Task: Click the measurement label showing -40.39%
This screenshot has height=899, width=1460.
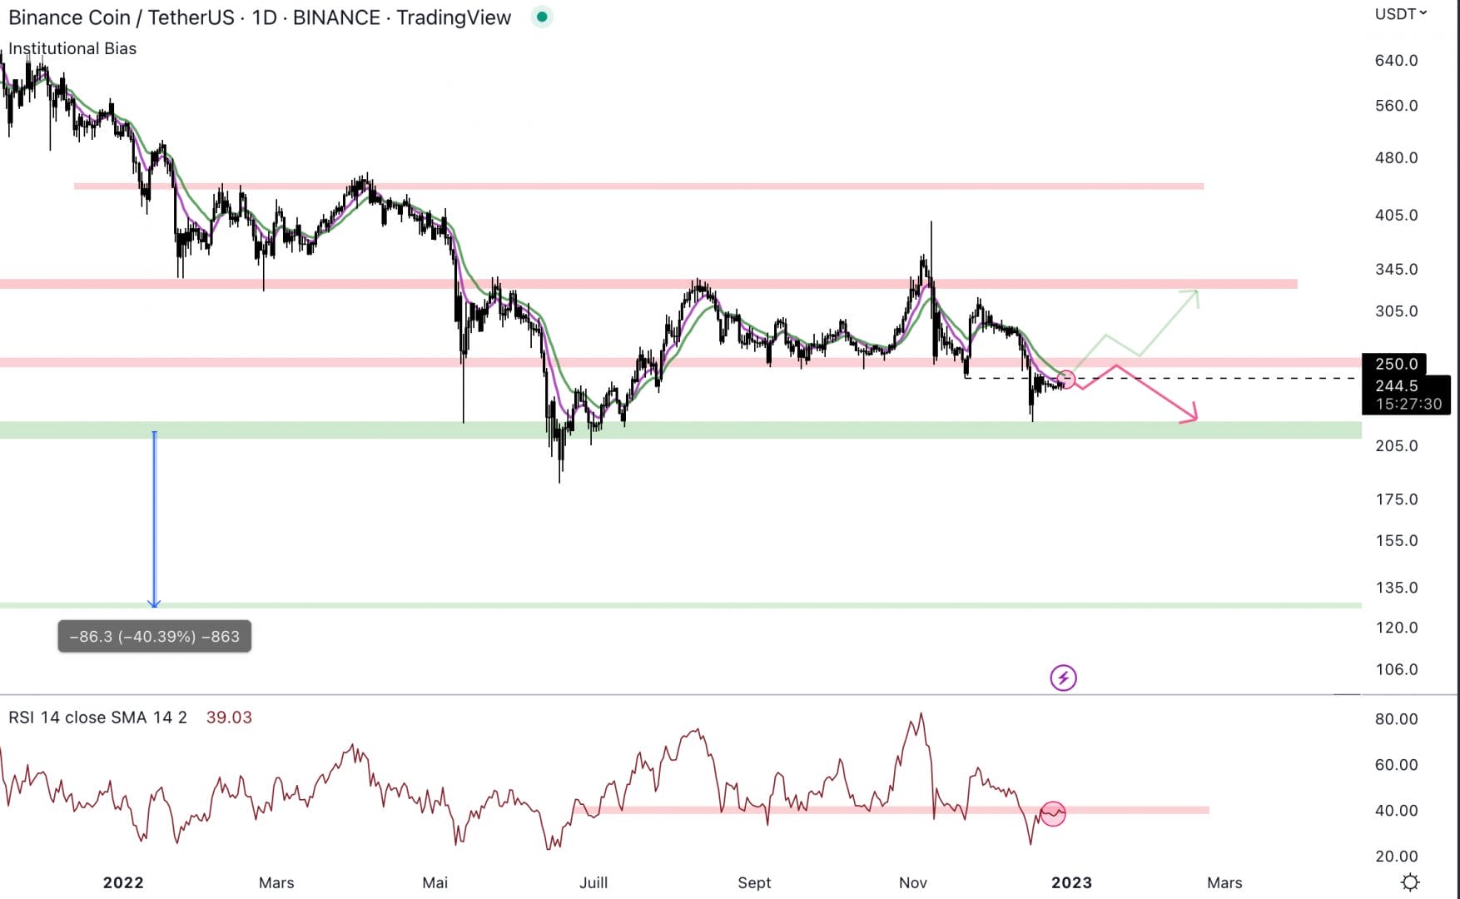Action: [x=153, y=637]
